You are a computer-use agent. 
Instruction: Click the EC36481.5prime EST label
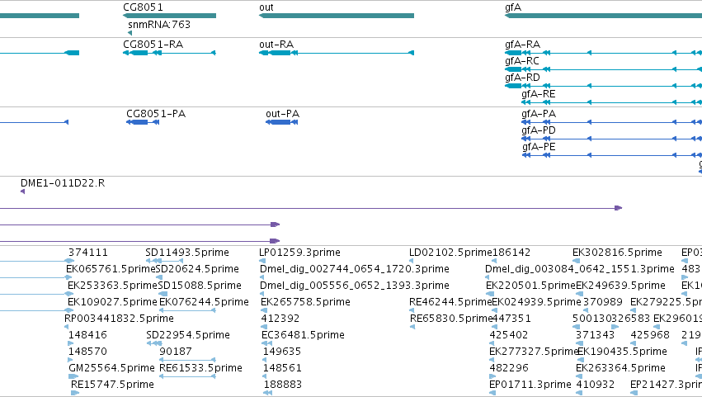pyautogui.click(x=303, y=336)
